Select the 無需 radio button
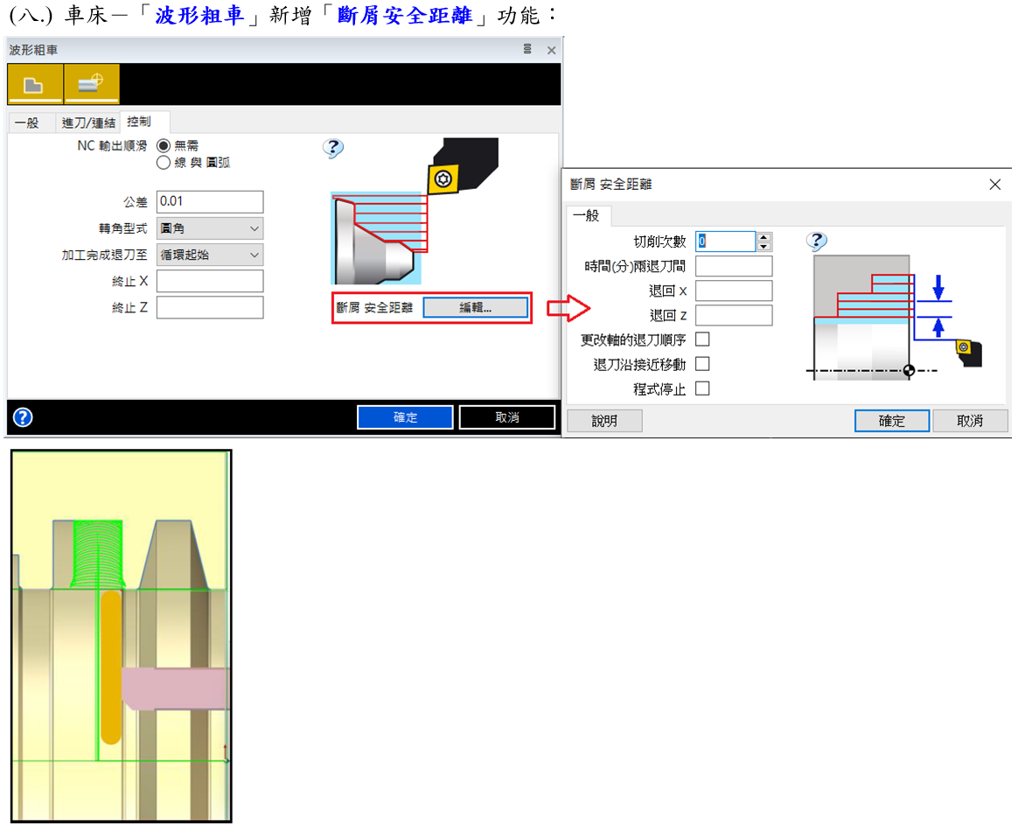Image resolution: width=1018 pixels, height=833 pixels. click(164, 146)
